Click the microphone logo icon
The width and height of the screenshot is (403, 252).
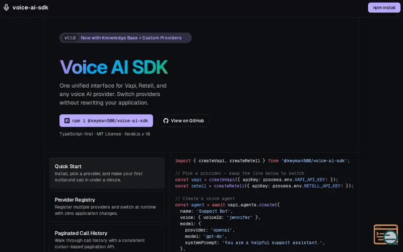pos(7,8)
